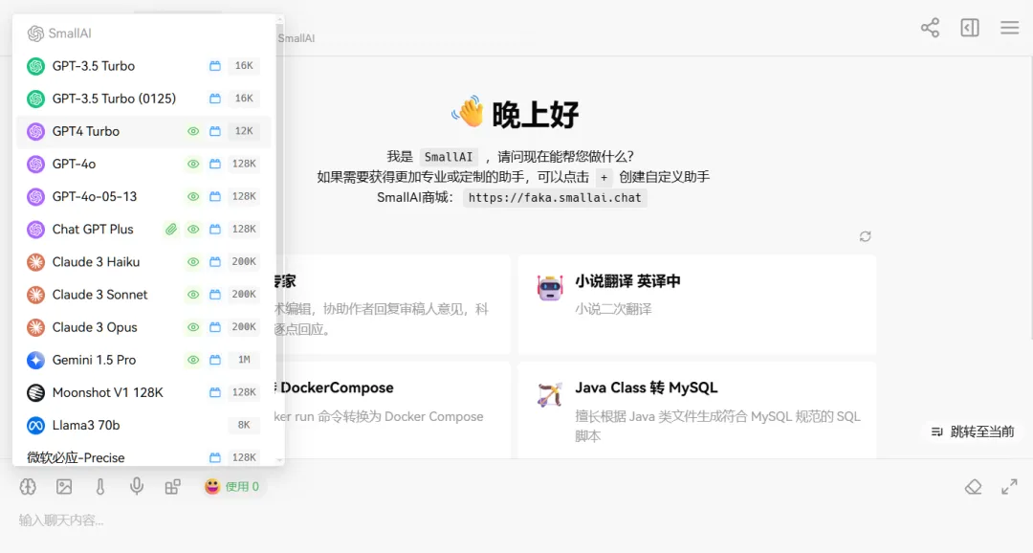Viewport: 1033px width, 553px height.
Task: Toggle the side panel icon in top bar
Action: 970,28
